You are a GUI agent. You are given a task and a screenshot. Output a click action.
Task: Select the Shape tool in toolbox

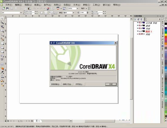[2, 23]
